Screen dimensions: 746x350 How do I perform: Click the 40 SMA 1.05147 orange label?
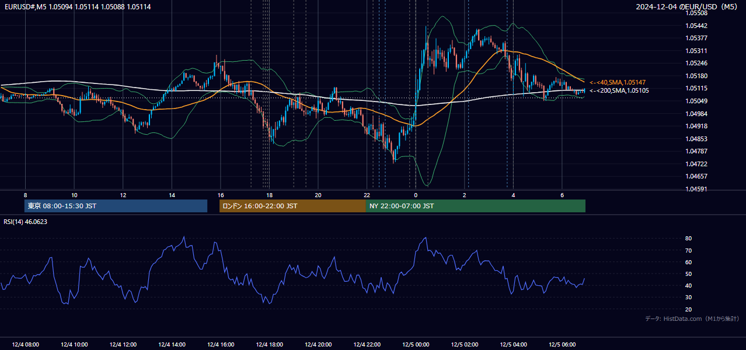point(618,83)
